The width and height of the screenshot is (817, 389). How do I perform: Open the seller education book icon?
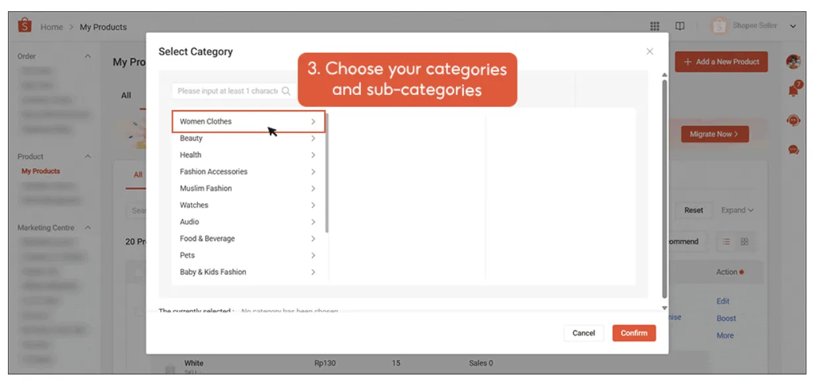tap(680, 26)
